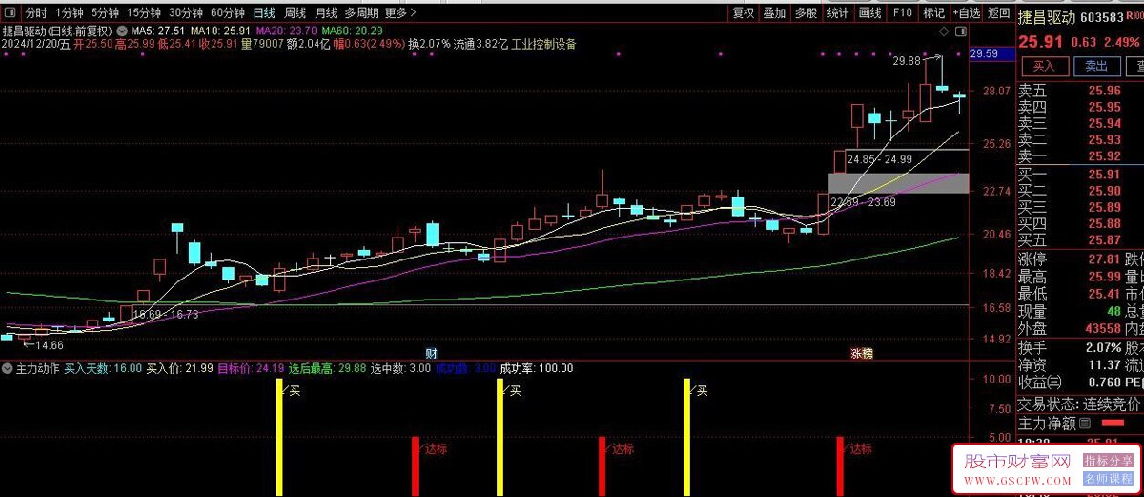
Task: Open the 画线 drawing tools
Action: [x=869, y=13]
